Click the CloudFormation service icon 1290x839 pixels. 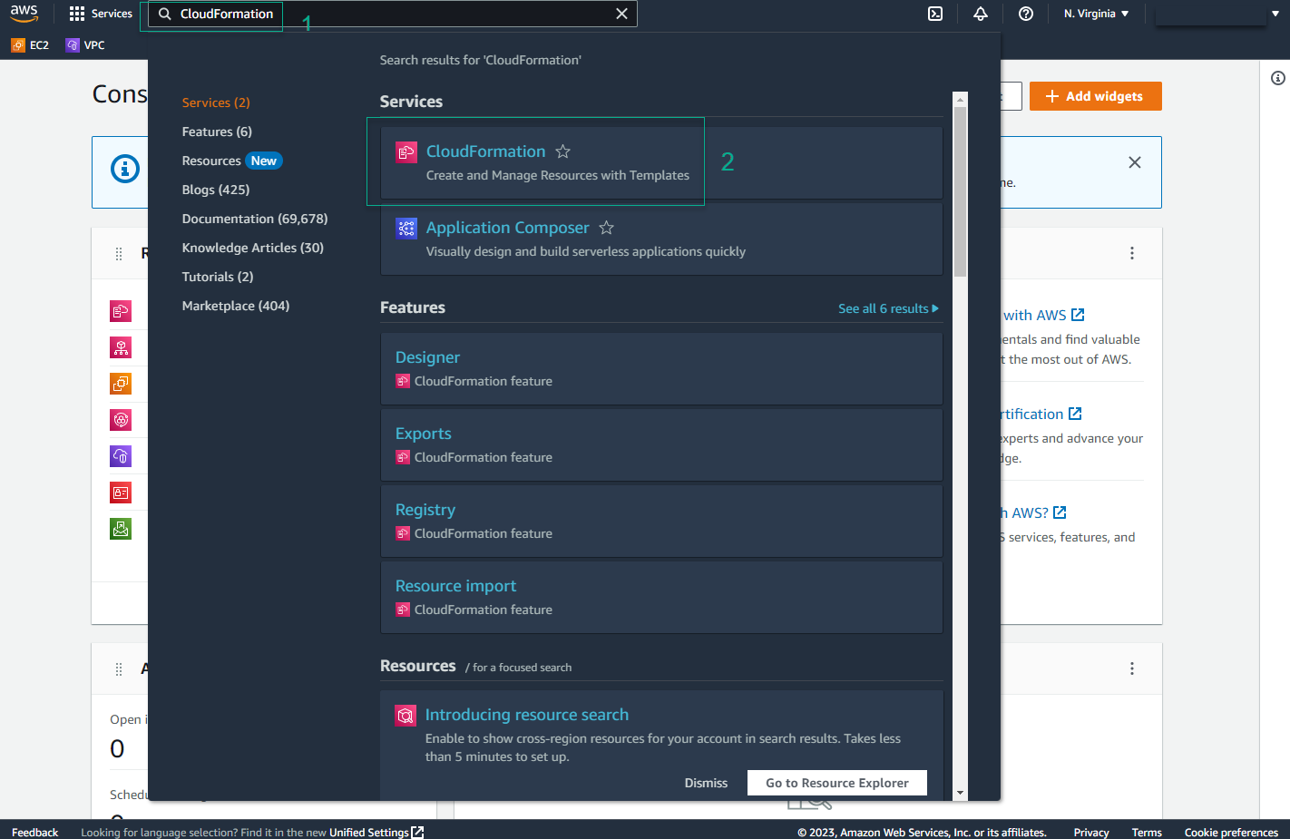click(x=406, y=152)
